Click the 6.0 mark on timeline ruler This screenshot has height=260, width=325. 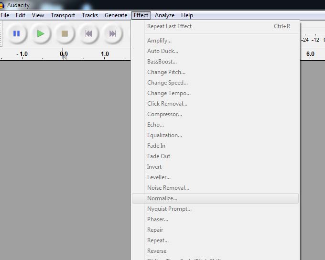[310, 54]
